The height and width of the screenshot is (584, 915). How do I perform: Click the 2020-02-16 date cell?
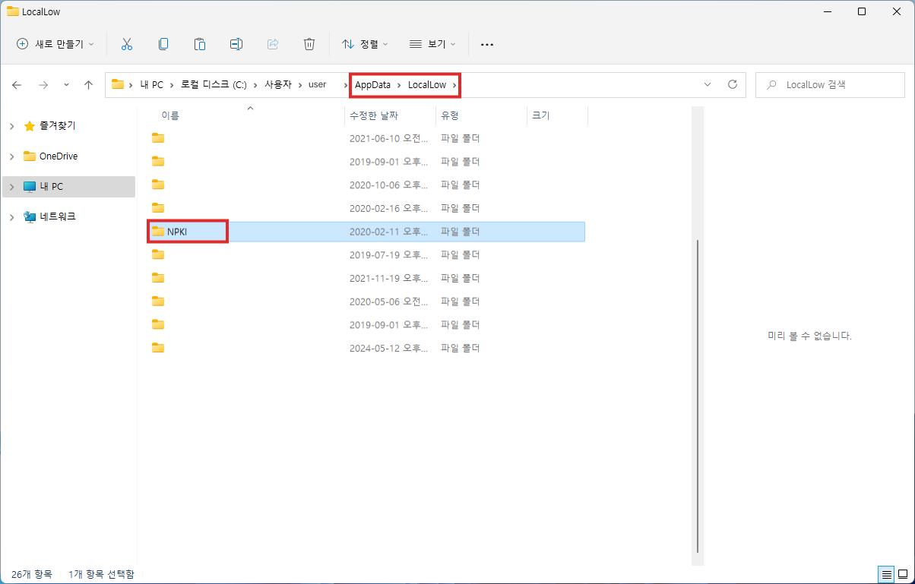pyautogui.click(x=388, y=208)
